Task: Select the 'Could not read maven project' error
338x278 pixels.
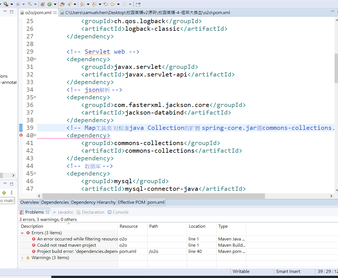Action: click(67, 245)
